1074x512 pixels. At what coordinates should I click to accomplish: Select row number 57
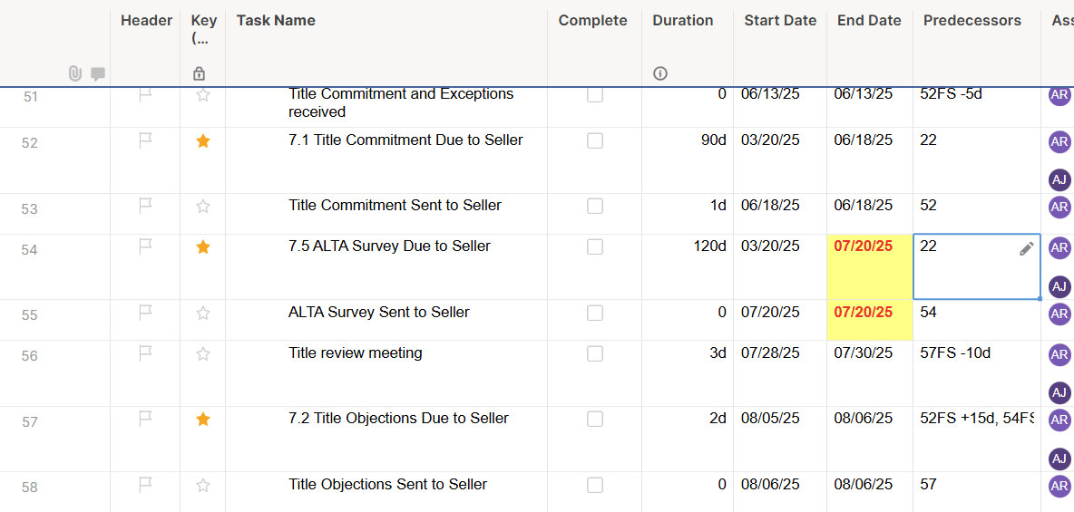pos(29,422)
